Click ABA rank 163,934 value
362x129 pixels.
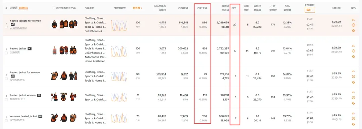(161, 74)
